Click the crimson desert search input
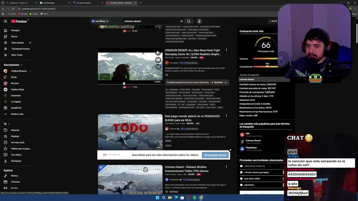The image size is (358, 201). pos(151,21)
